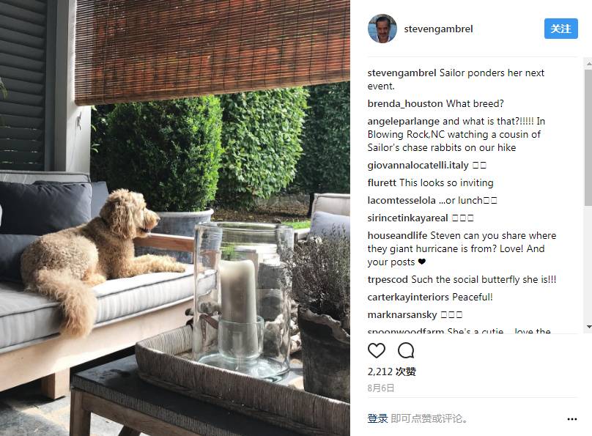Viewport: 592px width, 436px height.
Task: Click the 登录 login link
Action: [x=377, y=418]
